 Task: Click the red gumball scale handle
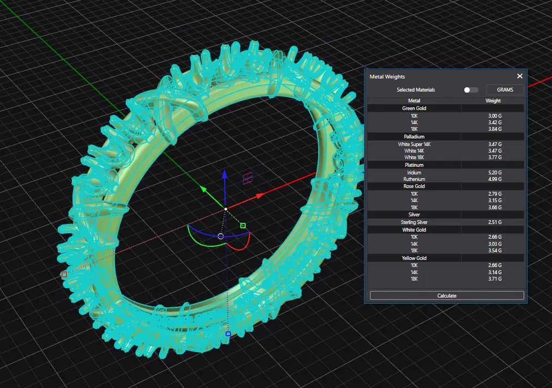[x=64, y=274]
